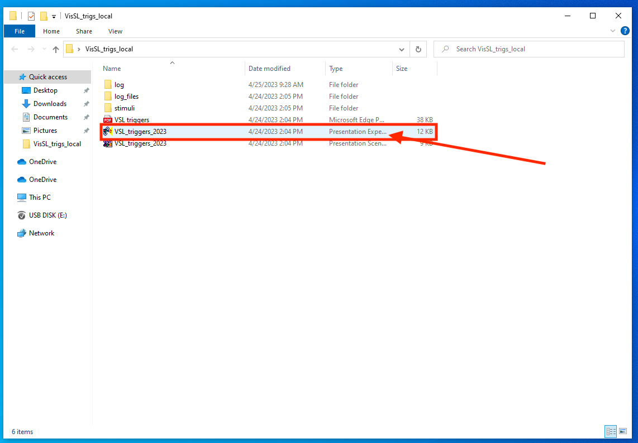Open USB DISK (E:) drive

point(47,215)
